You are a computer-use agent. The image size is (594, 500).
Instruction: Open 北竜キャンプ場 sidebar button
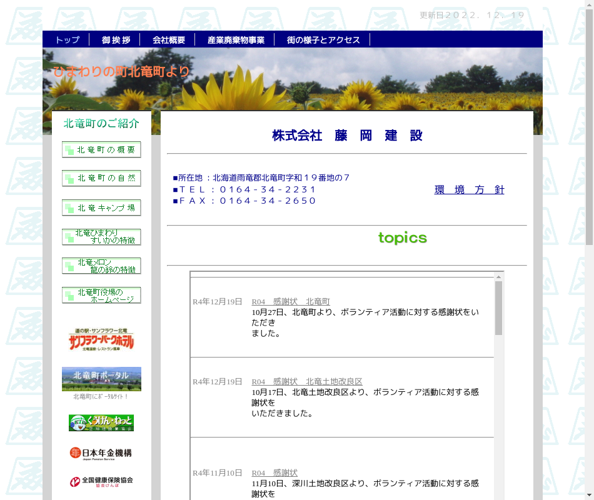pyautogui.click(x=101, y=207)
